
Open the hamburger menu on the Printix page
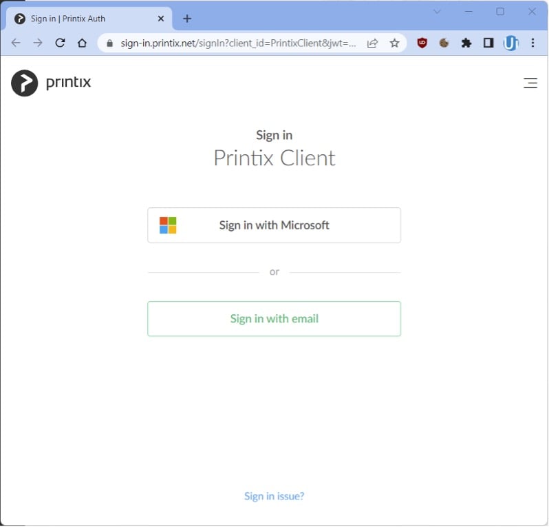(530, 83)
